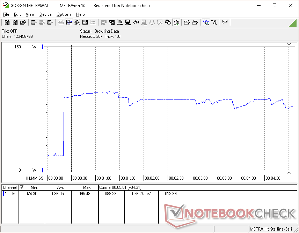Image resolution: width=299 pixels, height=233 pixels.
Task: Open the View menu
Action: tap(30, 14)
